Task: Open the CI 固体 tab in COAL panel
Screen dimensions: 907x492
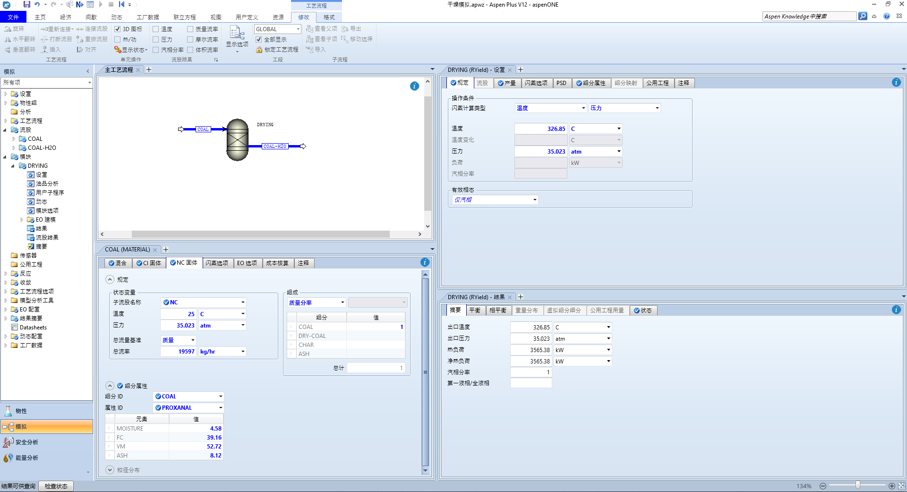Action: [x=149, y=263]
